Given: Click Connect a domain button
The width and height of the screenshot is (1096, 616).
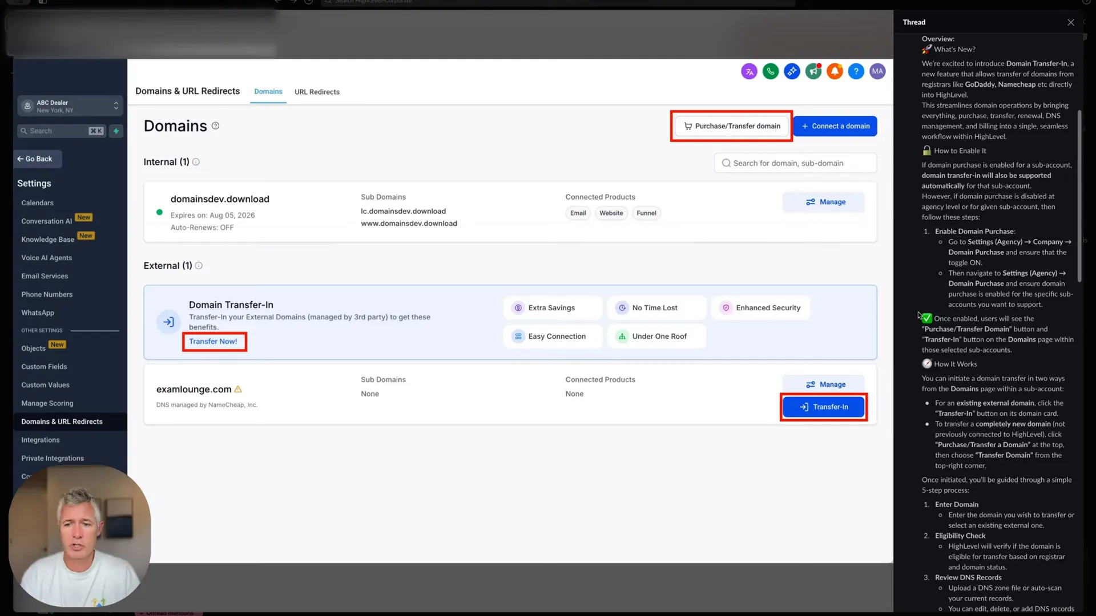Looking at the screenshot, I should pyautogui.click(x=835, y=126).
